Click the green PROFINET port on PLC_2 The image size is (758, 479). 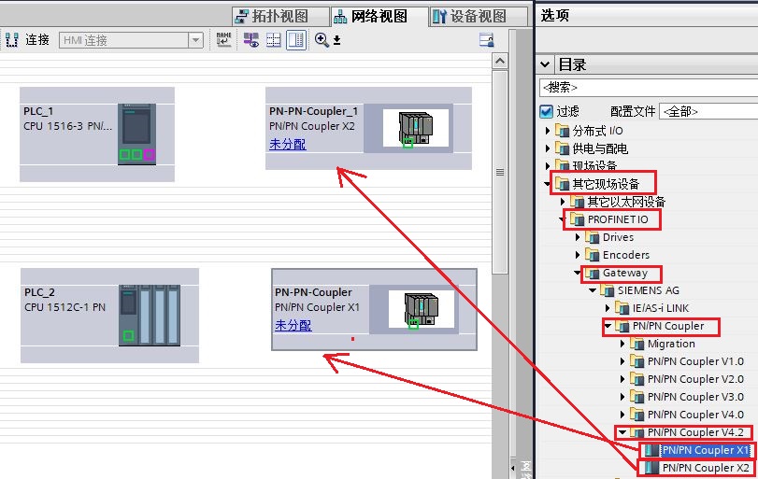click(128, 335)
